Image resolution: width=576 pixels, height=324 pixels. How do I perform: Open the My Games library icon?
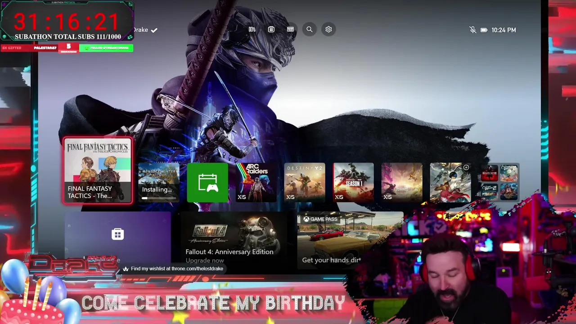(x=252, y=29)
